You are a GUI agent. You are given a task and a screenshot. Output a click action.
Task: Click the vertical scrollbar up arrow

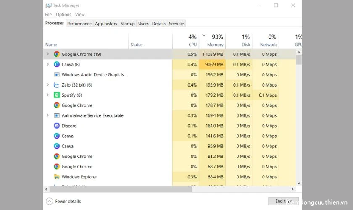[299, 52]
